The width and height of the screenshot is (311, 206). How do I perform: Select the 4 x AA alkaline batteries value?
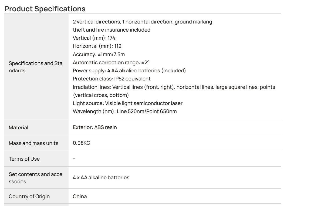tap(101, 177)
